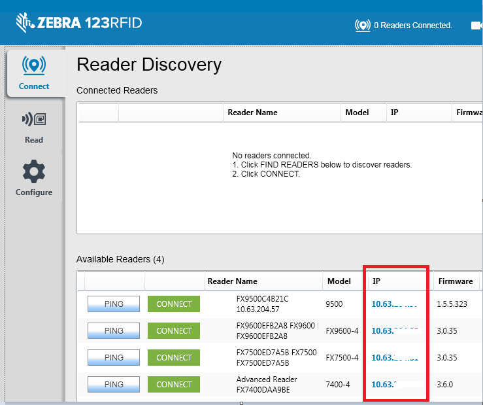Open IP link of 9500 reader
Image resolution: width=483 pixels, height=405 pixels.
click(393, 304)
